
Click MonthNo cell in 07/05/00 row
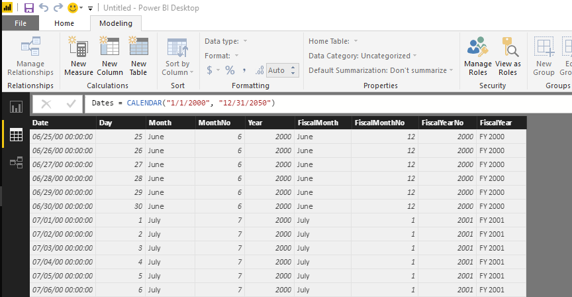(220, 276)
